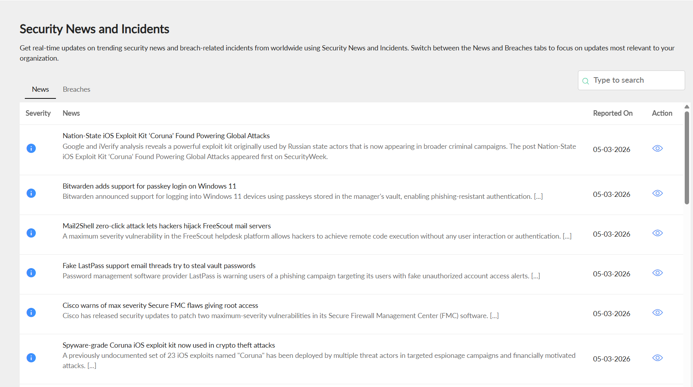Click severity info icon for Bitwarden passkey news
The width and height of the screenshot is (693, 387).
click(31, 193)
